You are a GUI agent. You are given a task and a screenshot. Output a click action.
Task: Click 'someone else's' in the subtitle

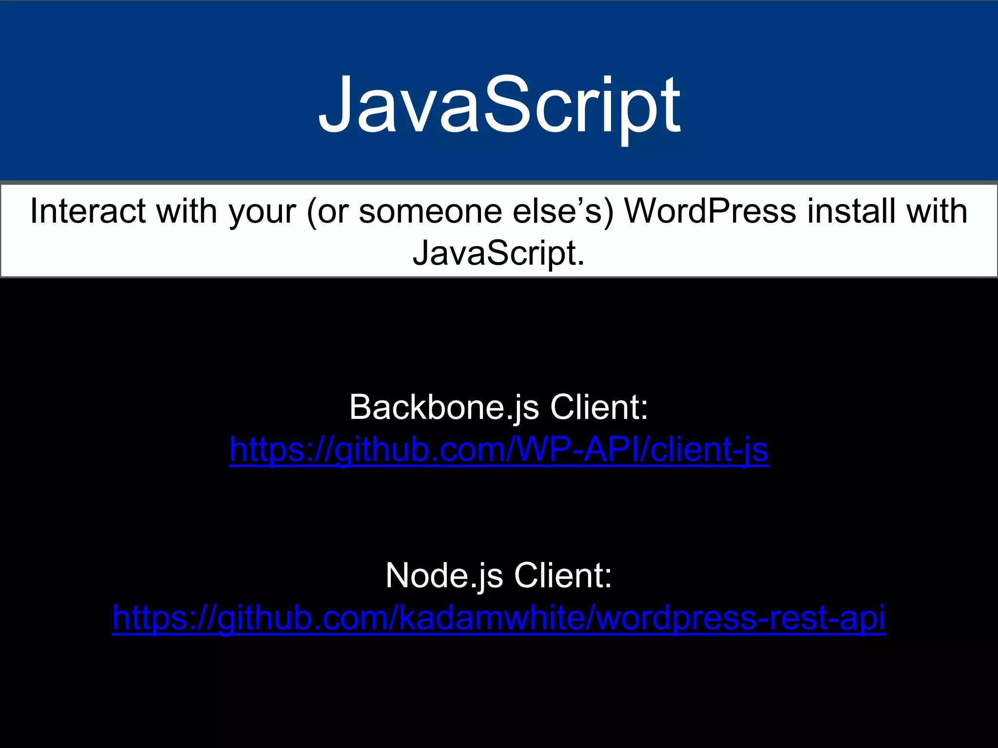480,212
